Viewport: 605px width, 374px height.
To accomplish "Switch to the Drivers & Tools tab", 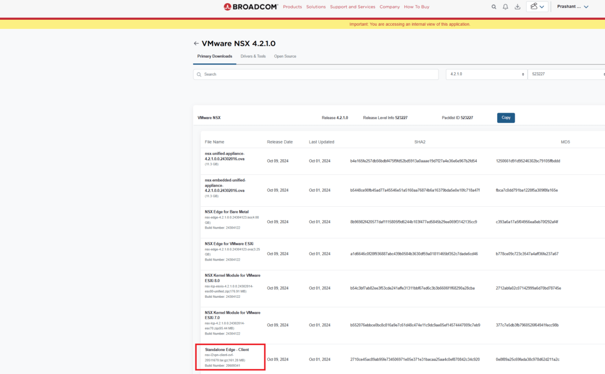I will [253, 56].
